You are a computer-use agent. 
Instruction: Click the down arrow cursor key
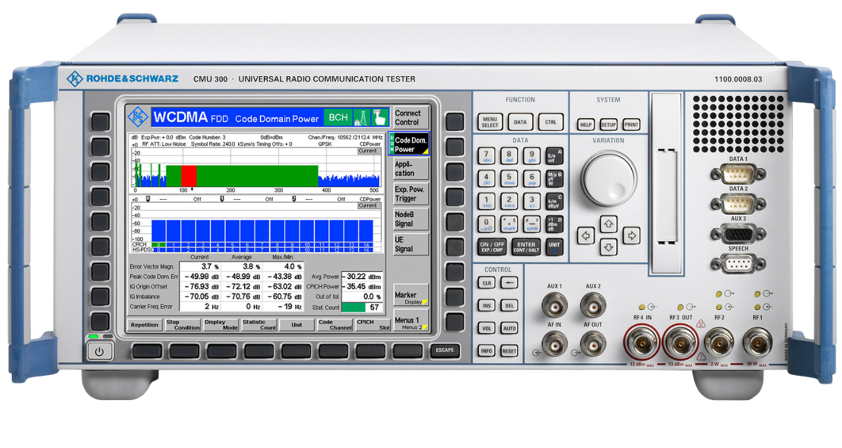(x=608, y=247)
